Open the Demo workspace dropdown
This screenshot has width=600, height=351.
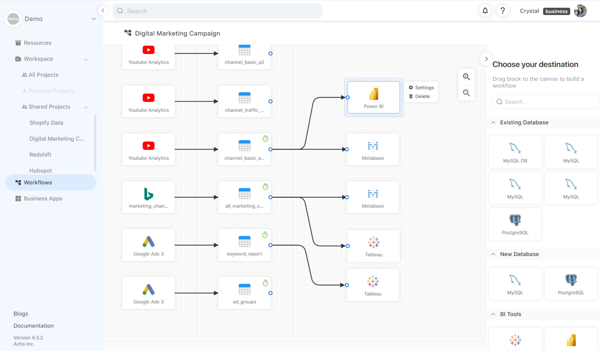(x=94, y=19)
